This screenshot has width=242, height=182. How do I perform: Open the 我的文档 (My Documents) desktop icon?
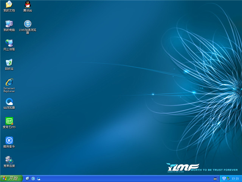click(x=9, y=5)
